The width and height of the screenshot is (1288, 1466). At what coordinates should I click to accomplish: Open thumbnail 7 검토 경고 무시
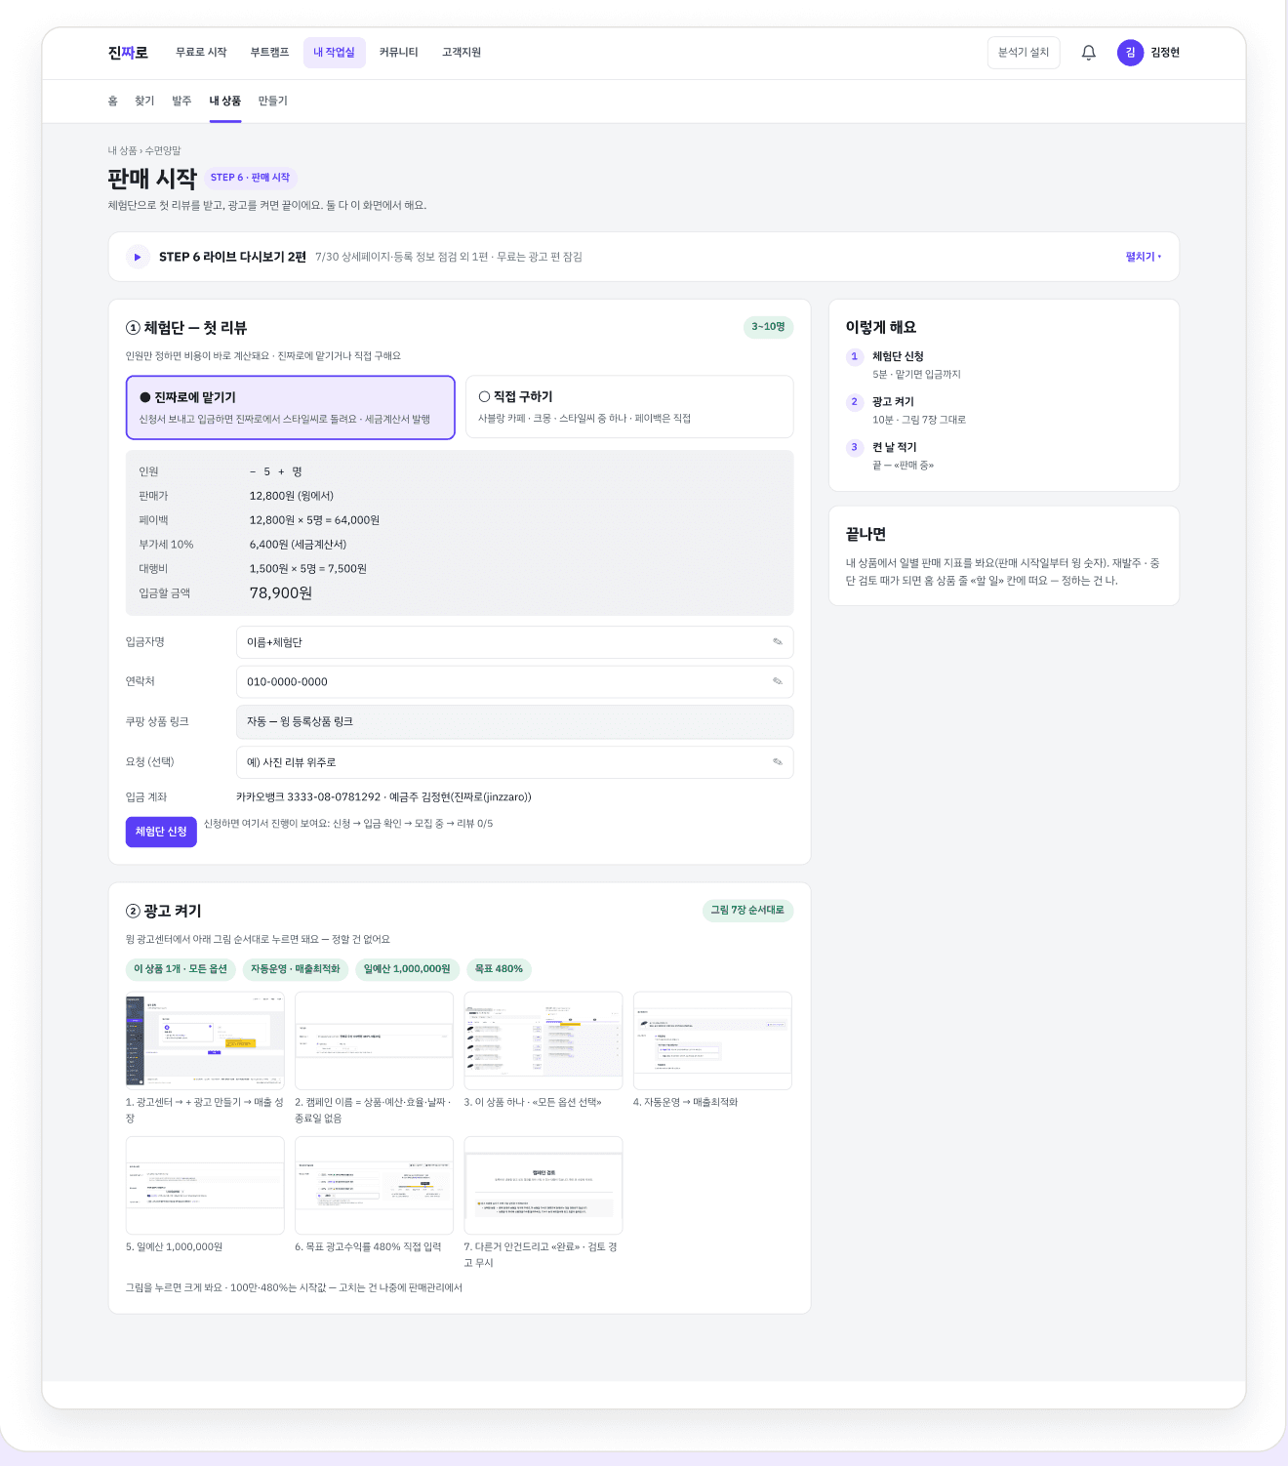pyautogui.click(x=543, y=1185)
